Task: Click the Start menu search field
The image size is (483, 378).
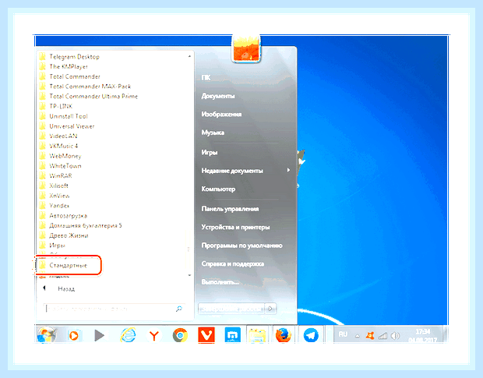Action: (115, 309)
